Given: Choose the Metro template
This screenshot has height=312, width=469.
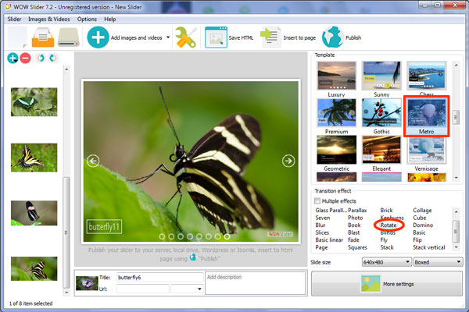Looking at the screenshot, I should pos(426,116).
